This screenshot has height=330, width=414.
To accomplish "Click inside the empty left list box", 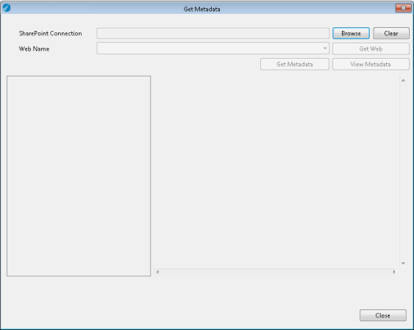I will (x=79, y=176).
